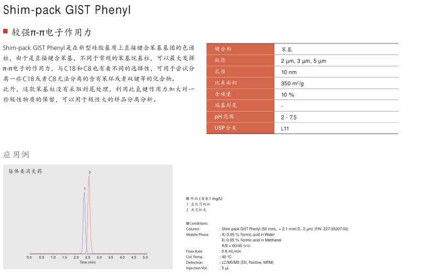Click the 含碳量 row label
This screenshot has height=277, width=424.
click(x=223, y=94)
